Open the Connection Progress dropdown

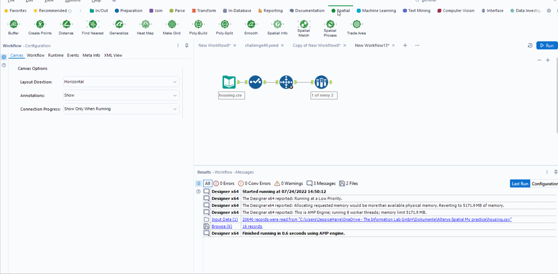[x=121, y=109]
